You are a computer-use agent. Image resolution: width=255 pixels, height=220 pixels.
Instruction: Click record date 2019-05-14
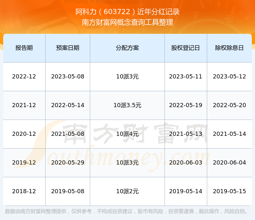[186, 191]
